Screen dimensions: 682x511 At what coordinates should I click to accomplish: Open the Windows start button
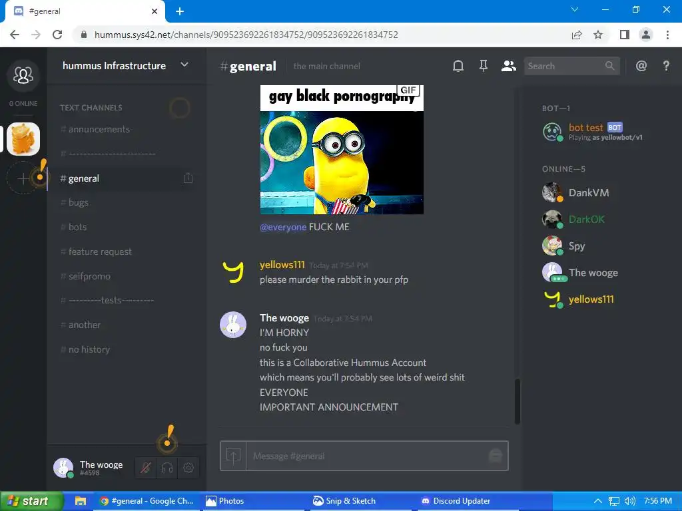point(31,501)
